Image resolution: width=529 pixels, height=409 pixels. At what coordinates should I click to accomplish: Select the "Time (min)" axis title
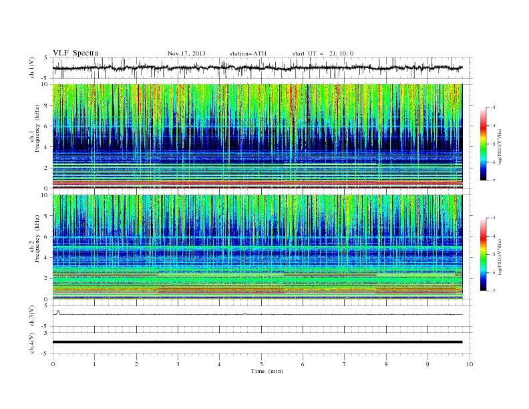pos(267,371)
